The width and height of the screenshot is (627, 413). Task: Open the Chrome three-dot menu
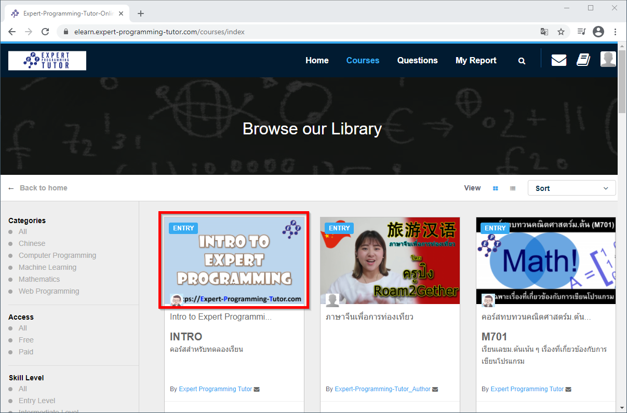tap(615, 32)
